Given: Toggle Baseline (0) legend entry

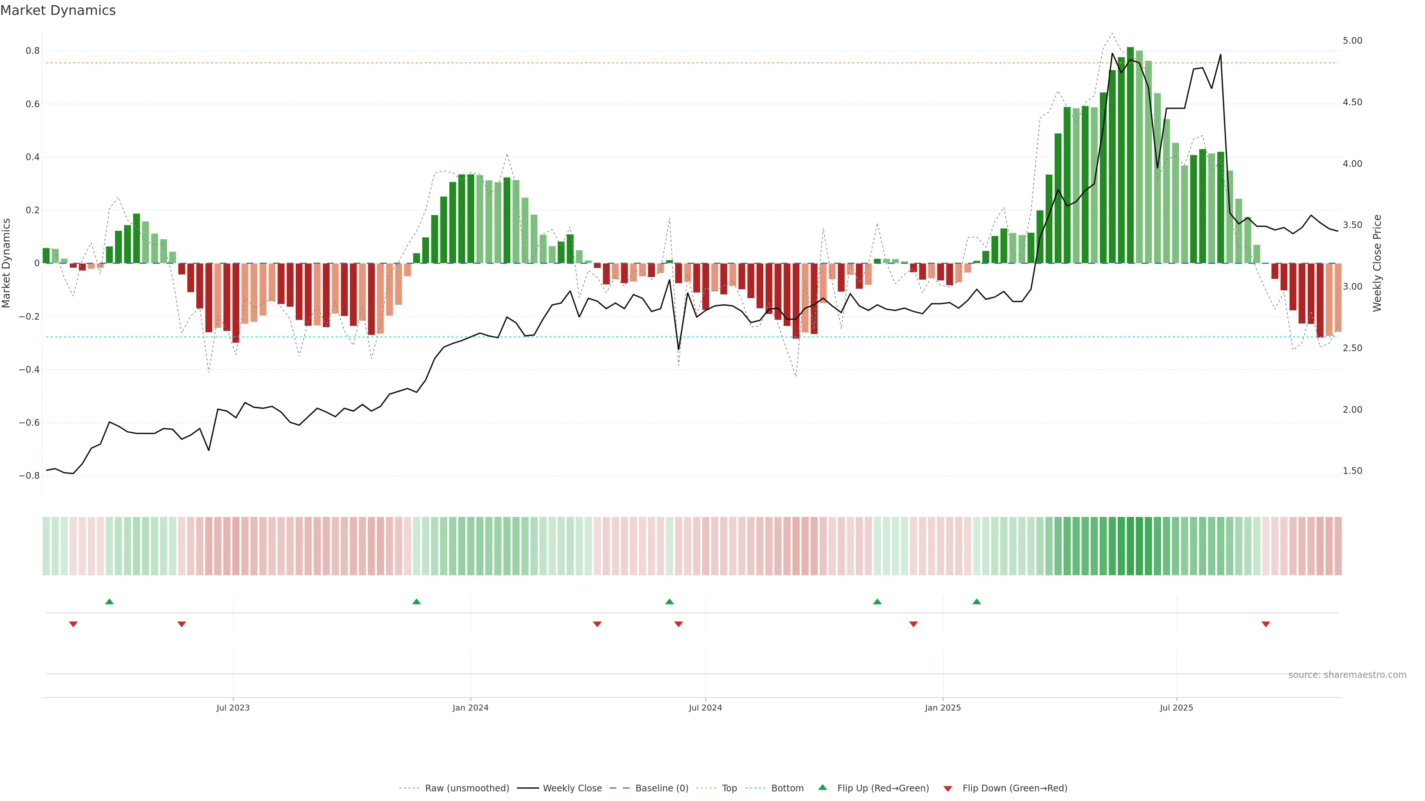Looking at the screenshot, I should coord(662,788).
